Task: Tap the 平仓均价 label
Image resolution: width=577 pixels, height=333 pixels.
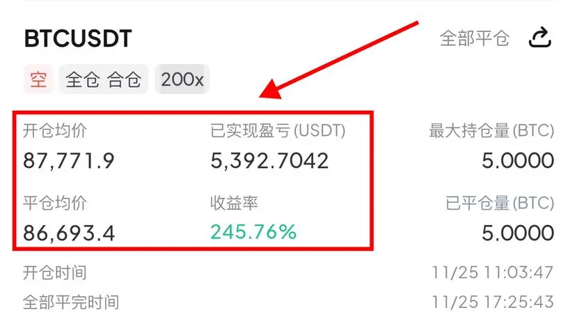Action: click(55, 203)
